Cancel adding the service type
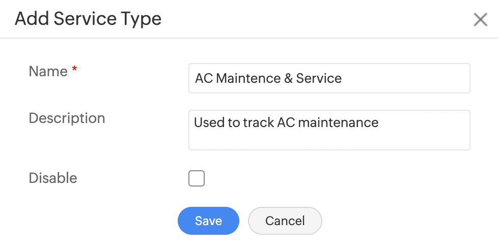The height and width of the screenshot is (249, 498). 285,221
